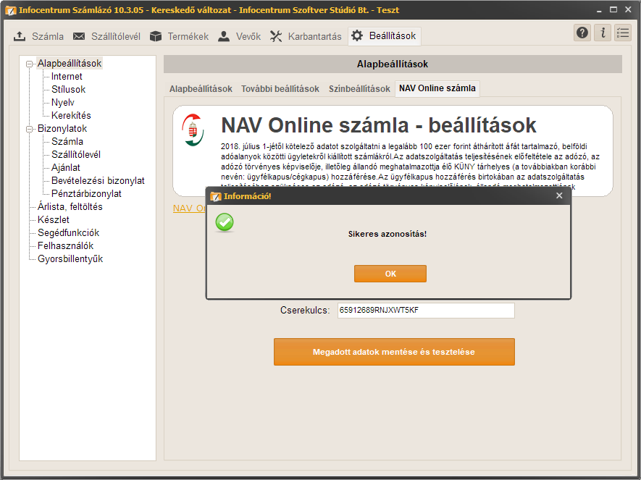The height and width of the screenshot is (480, 641).
Task: Click the Szállítólevél envelope icon
Action: pos(79,36)
